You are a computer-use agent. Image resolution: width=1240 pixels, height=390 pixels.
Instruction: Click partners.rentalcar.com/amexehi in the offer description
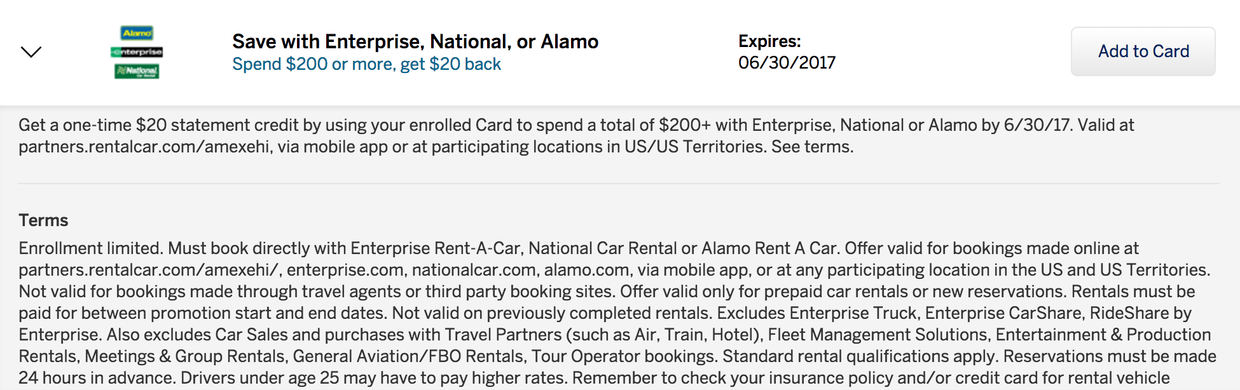146,147
